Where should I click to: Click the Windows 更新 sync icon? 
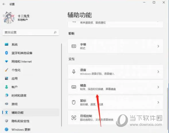point(7,129)
